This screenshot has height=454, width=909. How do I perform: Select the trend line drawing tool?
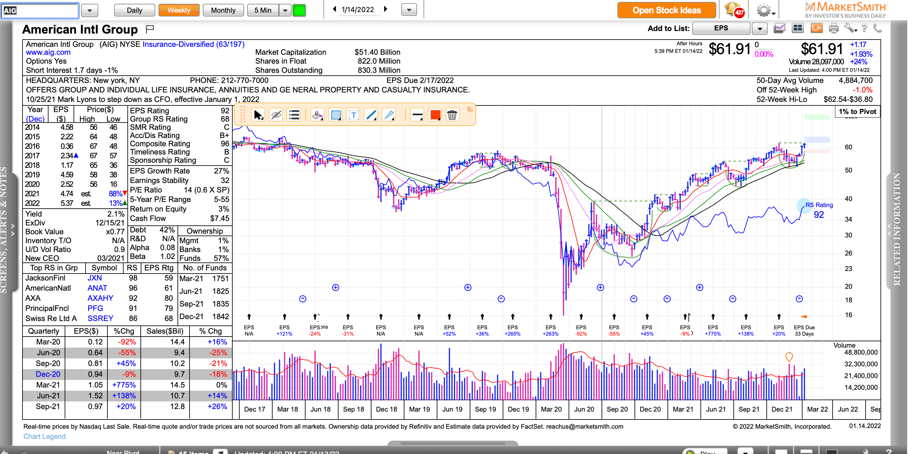tap(371, 115)
